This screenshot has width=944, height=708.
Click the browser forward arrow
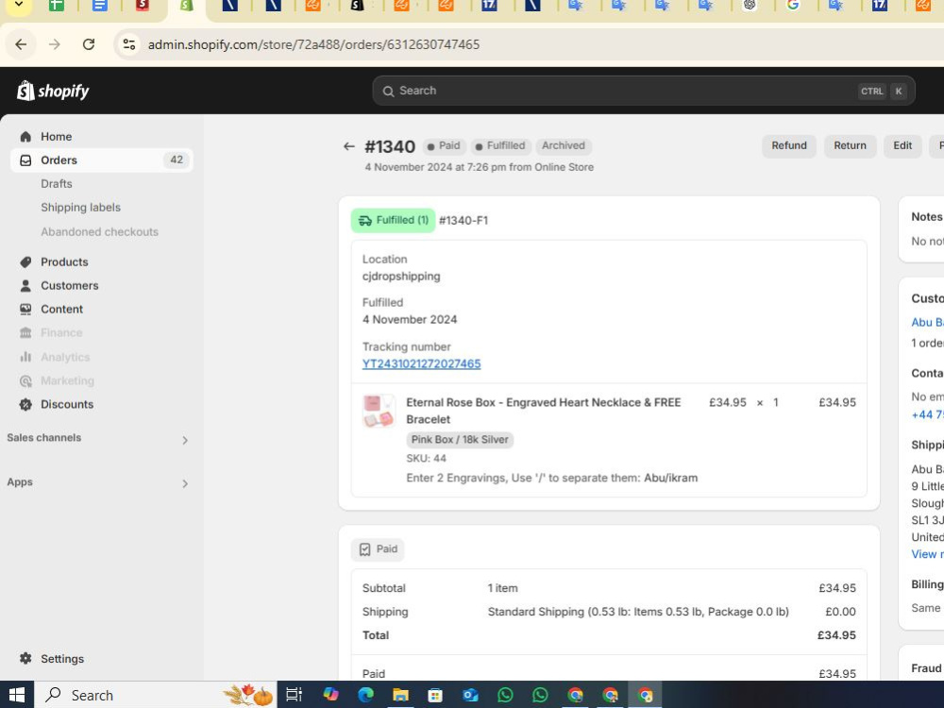click(55, 44)
